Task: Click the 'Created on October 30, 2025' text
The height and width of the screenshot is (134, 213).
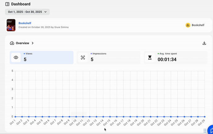Action: pyautogui.click(x=34, y=27)
